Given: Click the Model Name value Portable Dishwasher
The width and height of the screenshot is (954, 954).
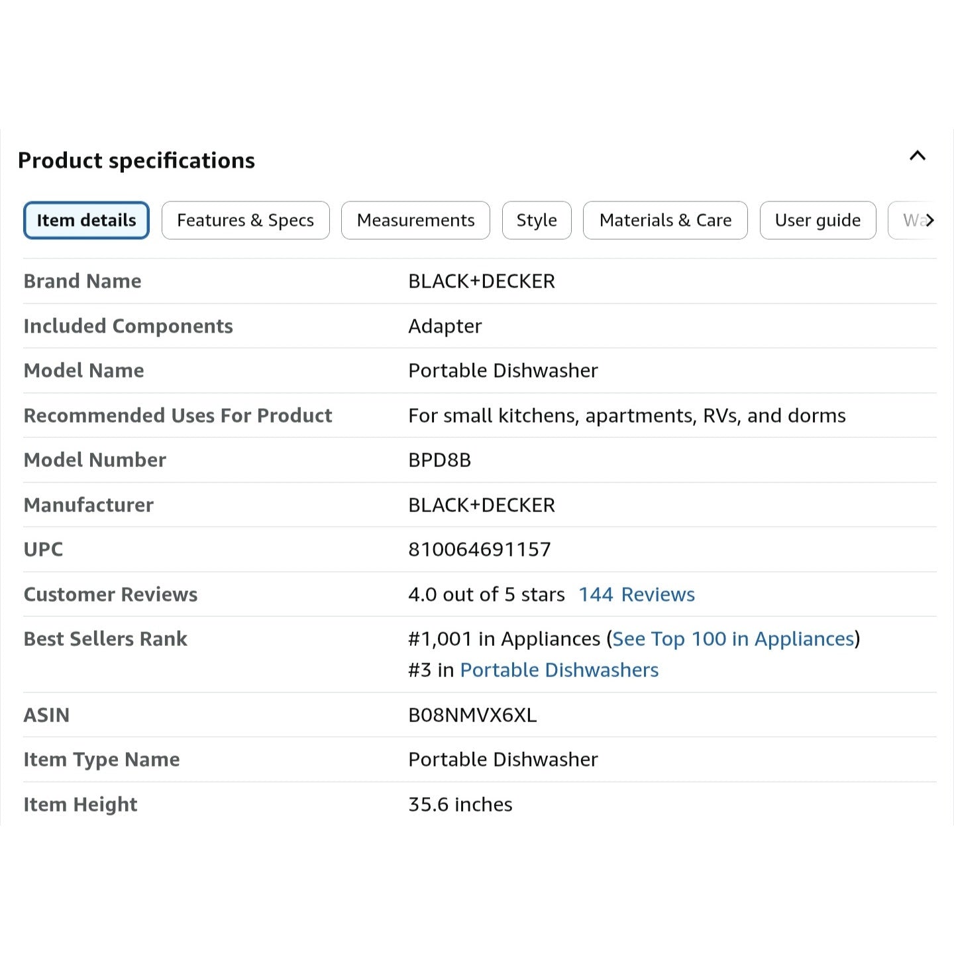Looking at the screenshot, I should 503,370.
